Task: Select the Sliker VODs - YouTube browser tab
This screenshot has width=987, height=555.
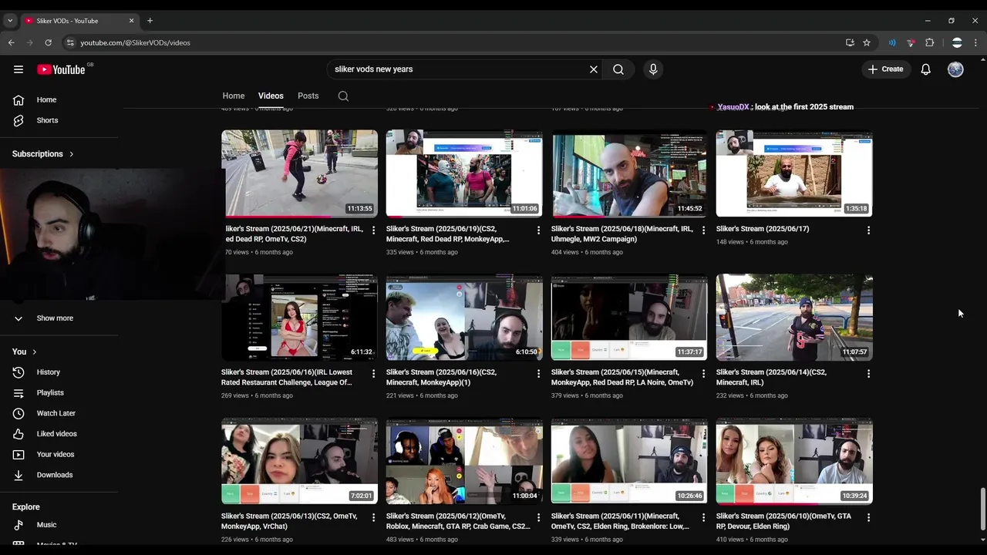Action: [79, 21]
